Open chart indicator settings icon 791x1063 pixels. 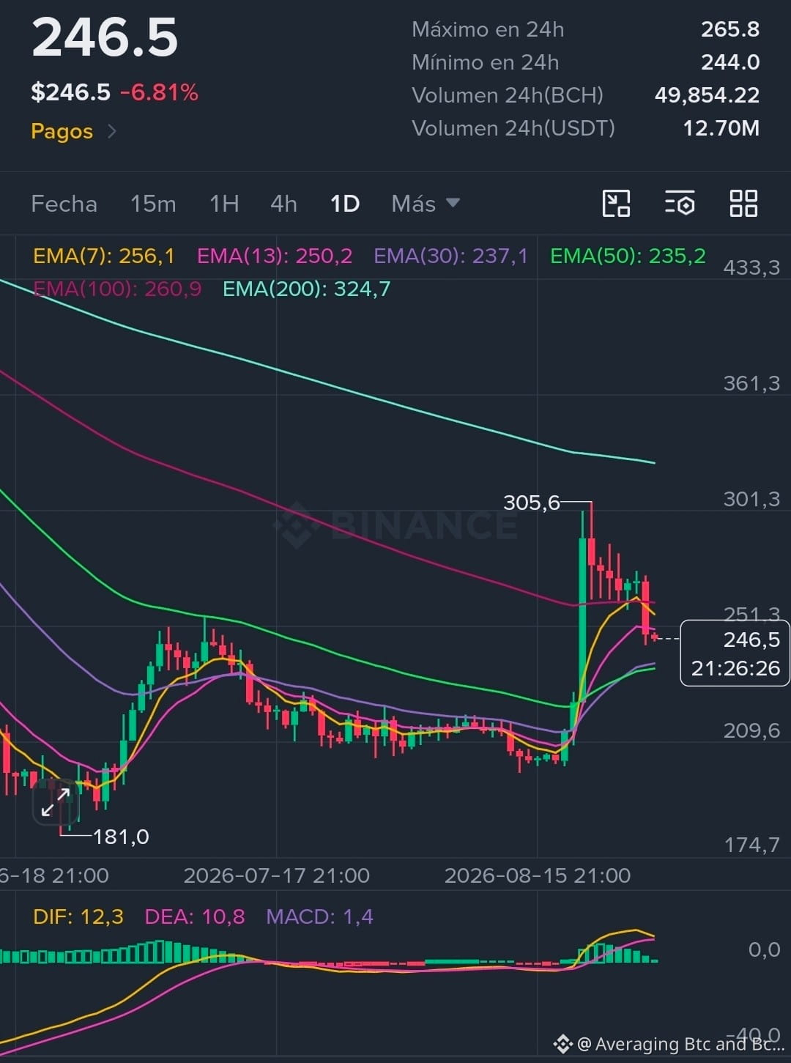click(680, 204)
